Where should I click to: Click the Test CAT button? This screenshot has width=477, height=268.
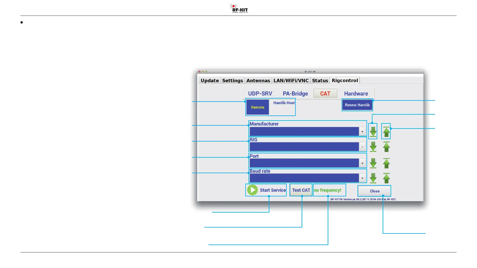301,190
